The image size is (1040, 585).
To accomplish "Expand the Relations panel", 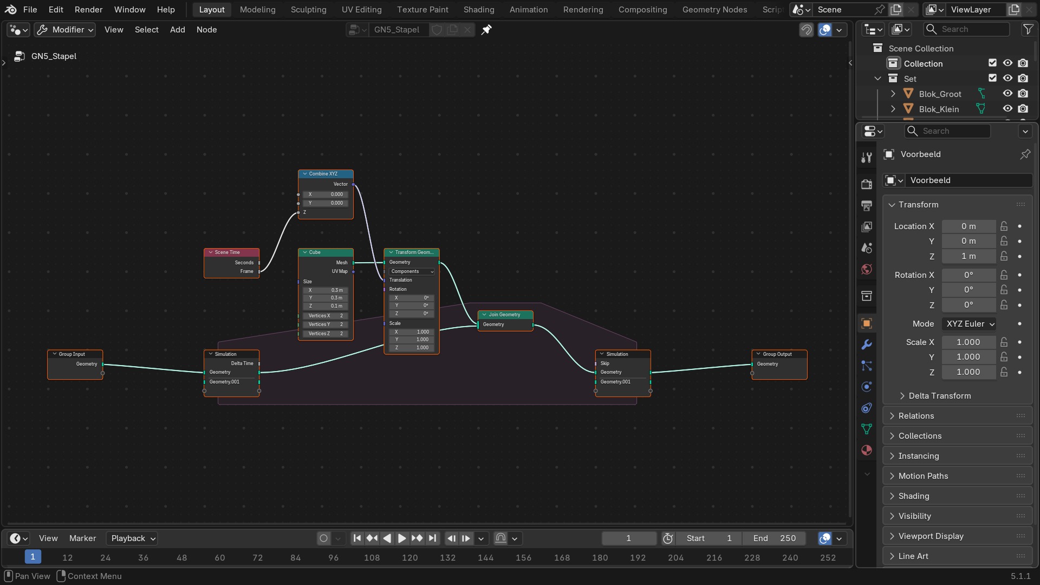I will (x=957, y=416).
